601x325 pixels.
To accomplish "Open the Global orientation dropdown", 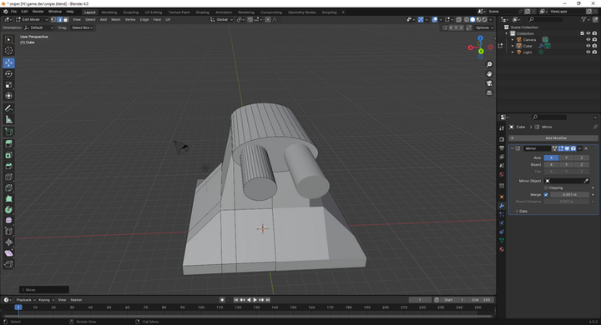I will point(221,19).
